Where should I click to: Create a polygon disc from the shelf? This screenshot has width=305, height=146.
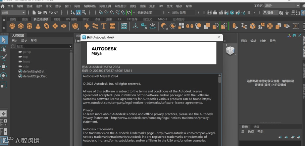[x=64, y=26]
